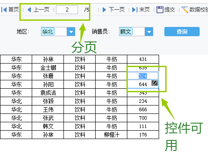
Task: Click the cell with value 666
Action: point(143,109)
